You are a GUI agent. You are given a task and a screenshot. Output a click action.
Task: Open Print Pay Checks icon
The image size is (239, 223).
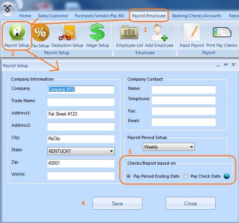pos(222,32)
